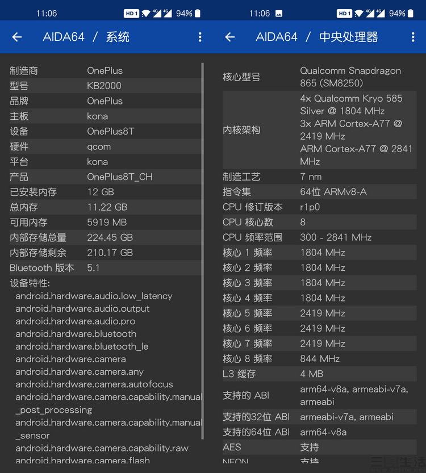Select the 核心 4 频率 row
The image size is (426, 473).
point(319,298)
